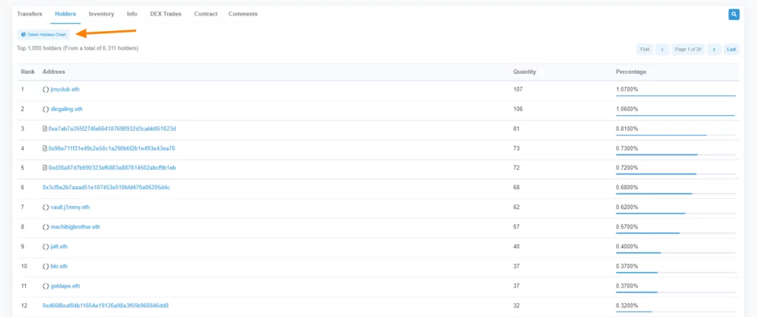Jump to the Last page

[731, 50]
